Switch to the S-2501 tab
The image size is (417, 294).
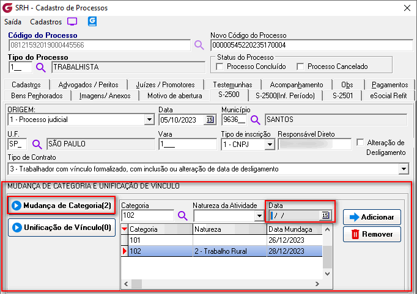coord(342,95)
